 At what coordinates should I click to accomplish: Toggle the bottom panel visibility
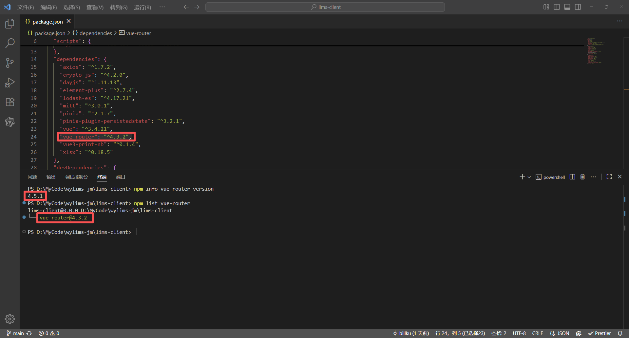[567, 7]
